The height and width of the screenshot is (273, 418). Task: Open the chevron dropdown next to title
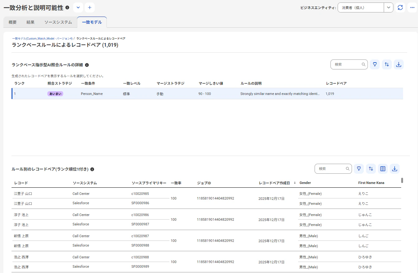click(78, 7)
